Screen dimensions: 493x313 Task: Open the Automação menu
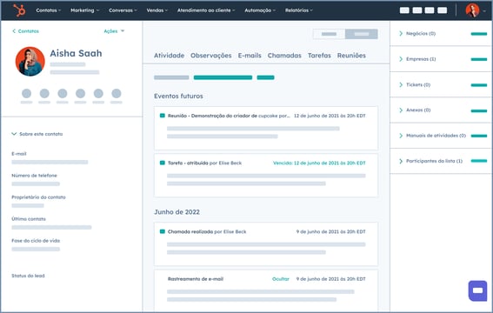(x=260, y=10)
